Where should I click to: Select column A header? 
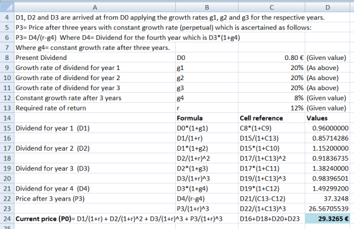click(95, 8)
